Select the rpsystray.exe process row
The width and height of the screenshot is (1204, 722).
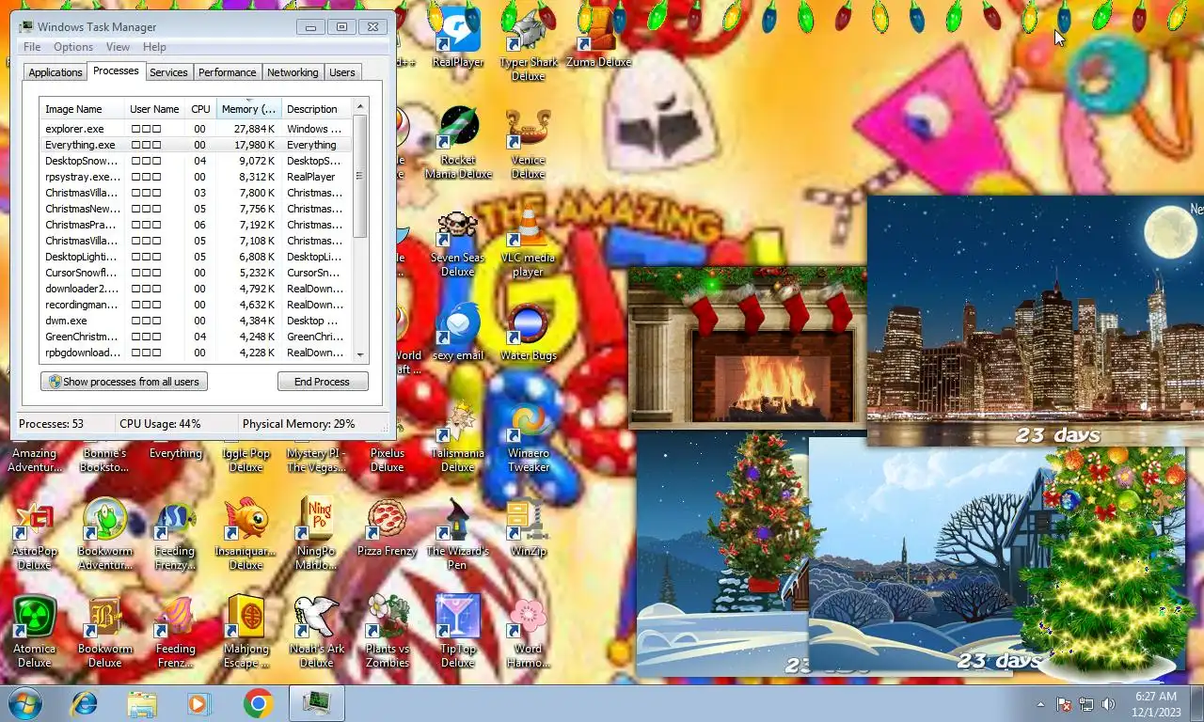(196, 177)
